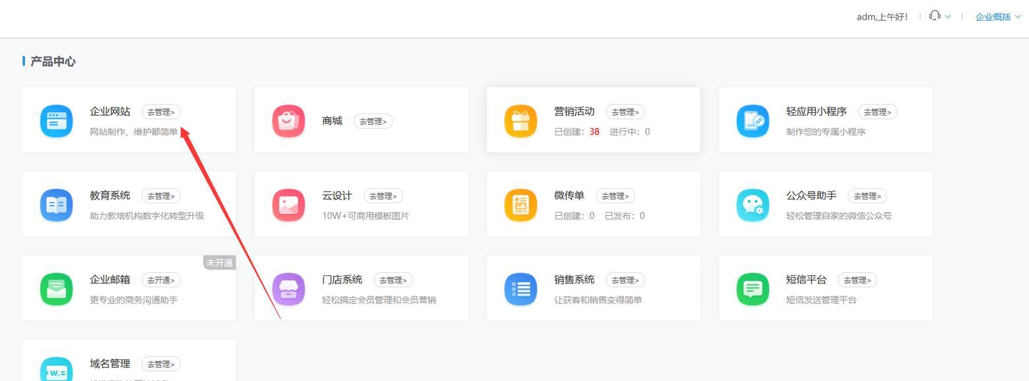Click the 销售系统 title text
The width and height of the screenshot is (1029, 381).
click(574, 279)
